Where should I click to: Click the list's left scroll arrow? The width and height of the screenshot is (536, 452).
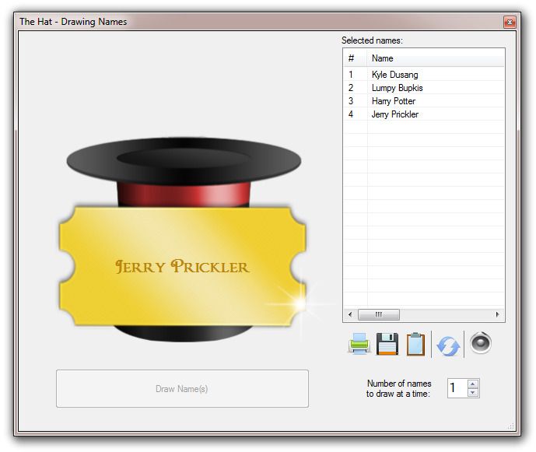tap(349, 315)
